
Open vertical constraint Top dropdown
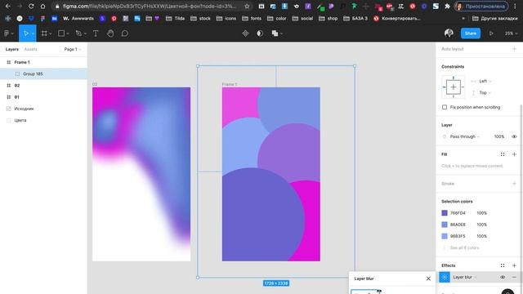(x=485, y=92)
